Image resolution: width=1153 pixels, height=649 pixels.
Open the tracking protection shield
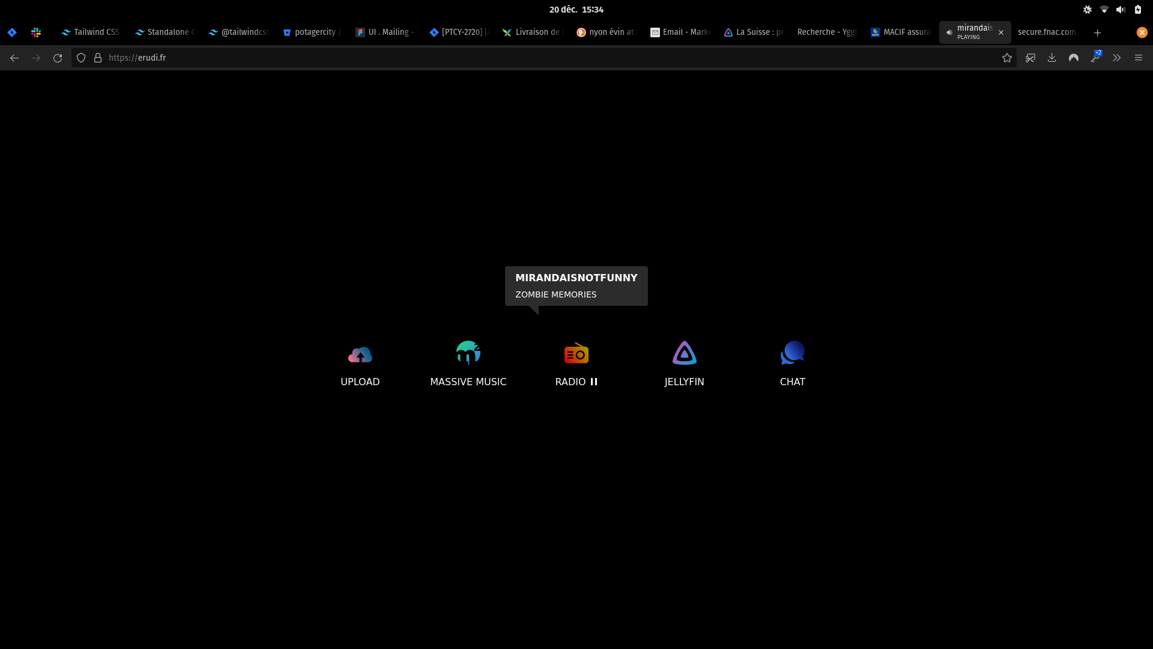(x=81, y=58)
